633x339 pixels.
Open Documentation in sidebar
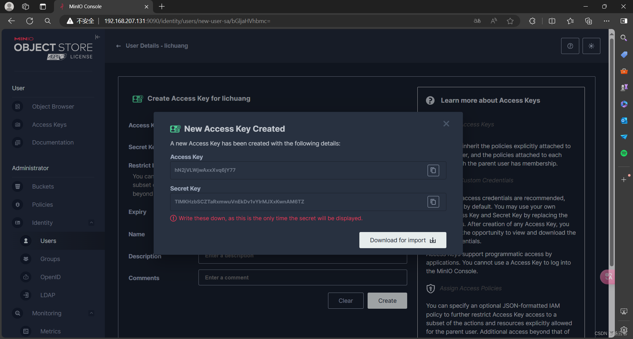click(53, 143)
